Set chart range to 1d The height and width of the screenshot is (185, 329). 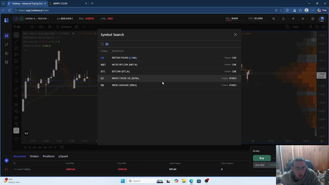point(55,147)
